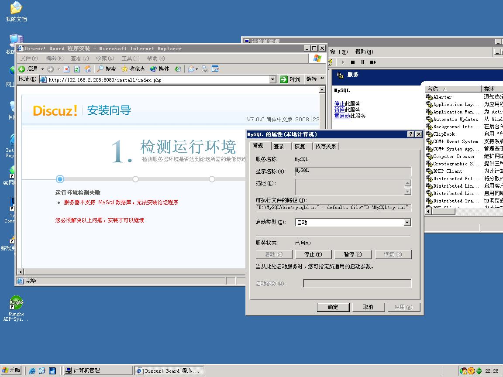Open the IE Home page icon
Screen dimensions: 503x377
tap(88, 69)
